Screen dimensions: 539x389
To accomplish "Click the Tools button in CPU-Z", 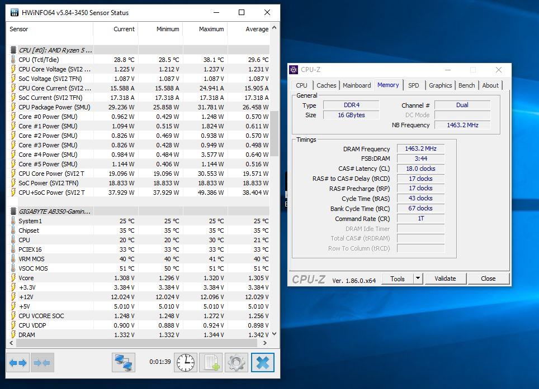I will [x=398, y=278].
